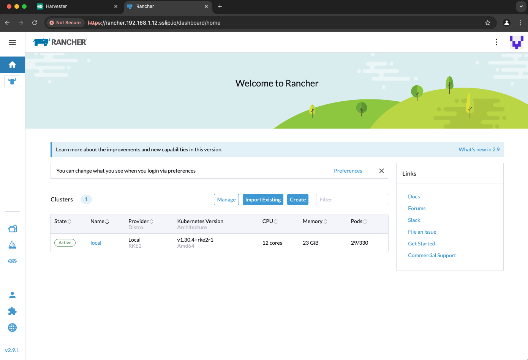Reload the page with refresh icon
Screen dimensions: 528x360
tap(35, 23)
